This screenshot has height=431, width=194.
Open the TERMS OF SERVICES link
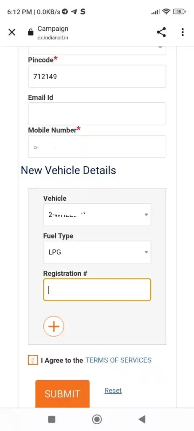118,360
